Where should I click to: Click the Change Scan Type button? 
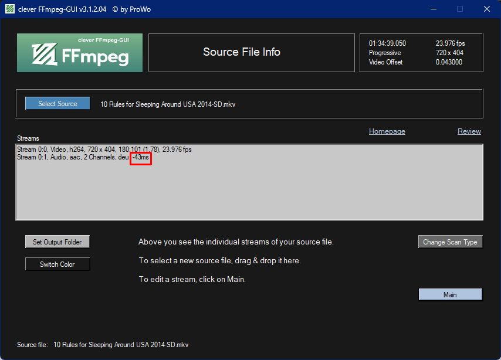[450, 242]
